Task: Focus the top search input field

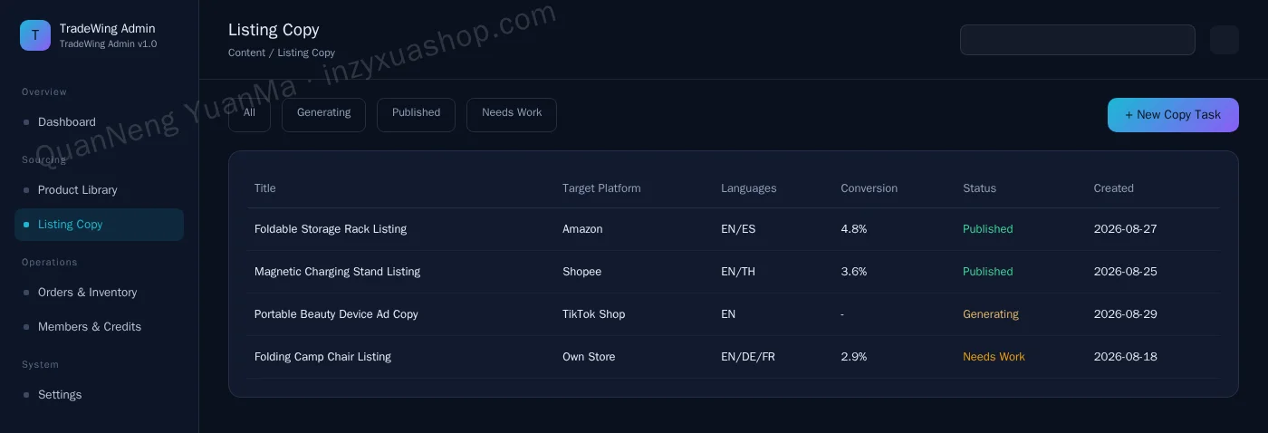Action: (x=1078, y=40)
